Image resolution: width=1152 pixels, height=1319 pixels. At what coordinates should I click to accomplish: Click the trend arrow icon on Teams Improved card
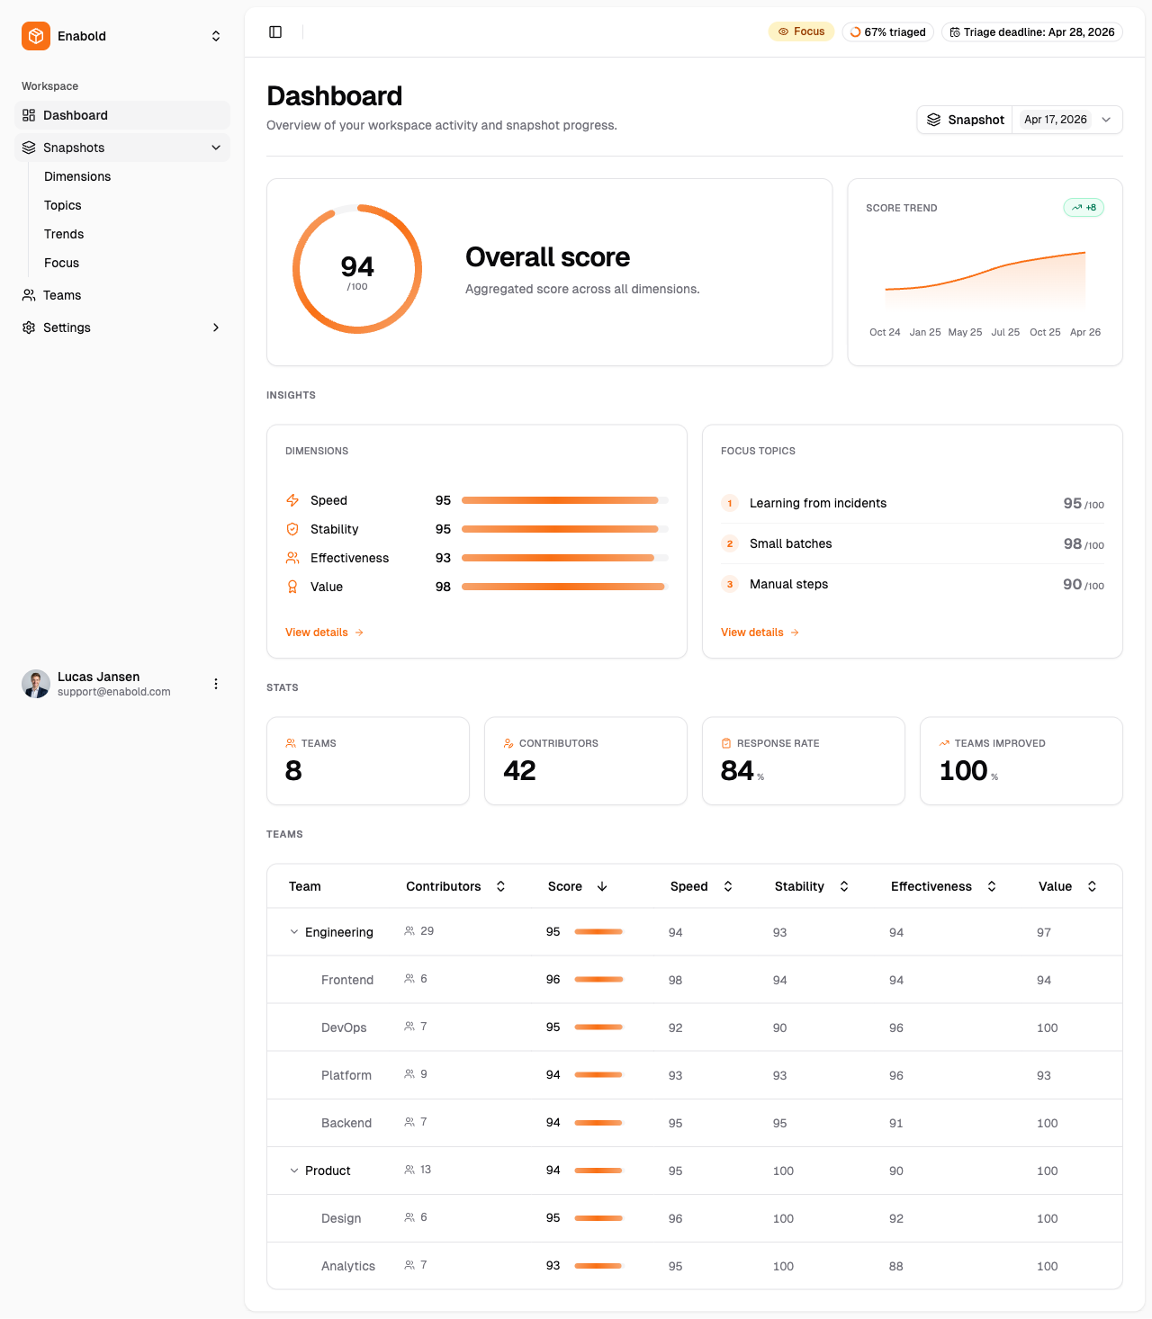944,742
